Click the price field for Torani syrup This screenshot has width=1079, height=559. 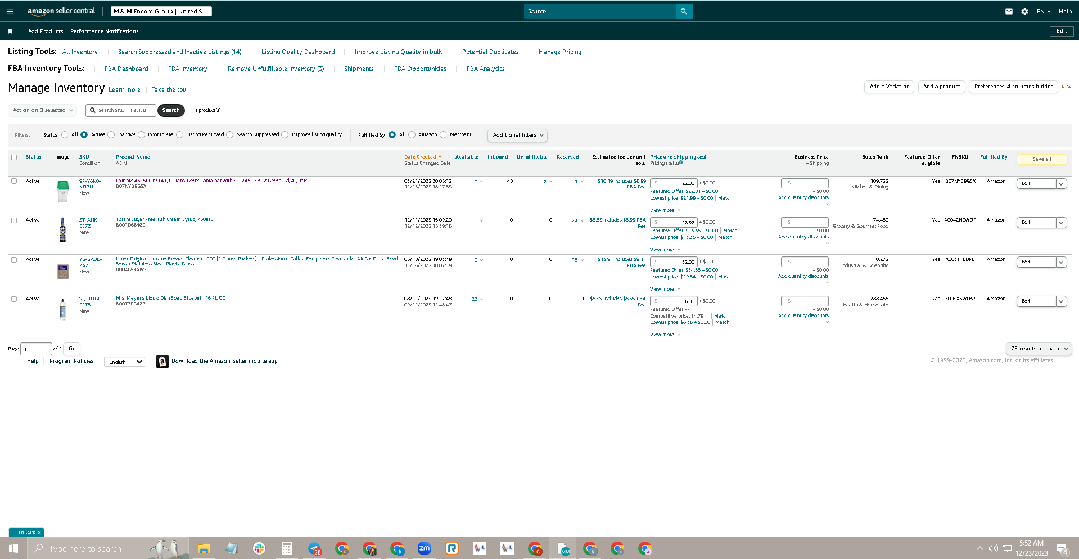pyautogui.click(x=674, y=223)
